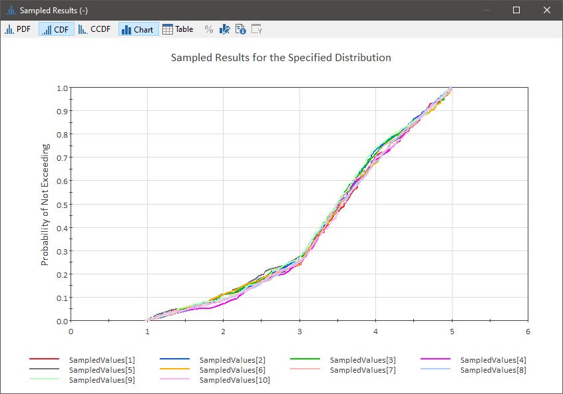Click gray line swatch for SampledValues[5]
563x394 pixels.
point(44,369)
